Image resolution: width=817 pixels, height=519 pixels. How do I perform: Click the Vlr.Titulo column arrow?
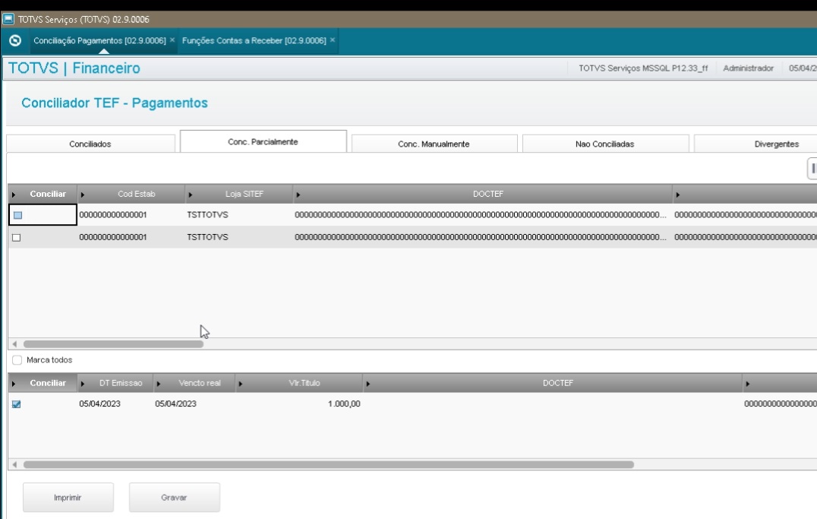click(240, 384)
